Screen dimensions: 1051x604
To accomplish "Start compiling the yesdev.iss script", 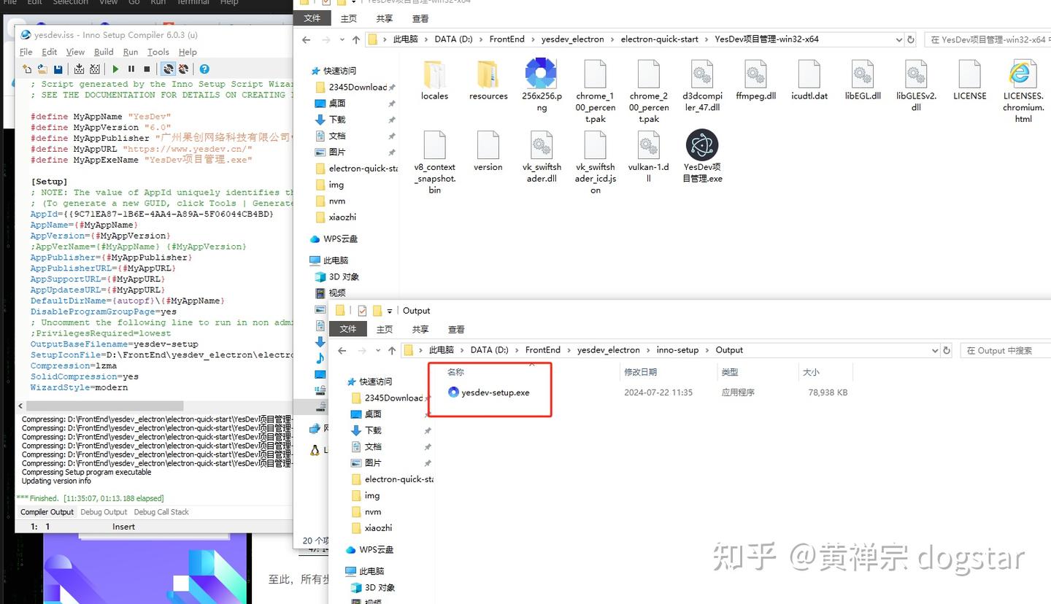I will coord(79,69).
